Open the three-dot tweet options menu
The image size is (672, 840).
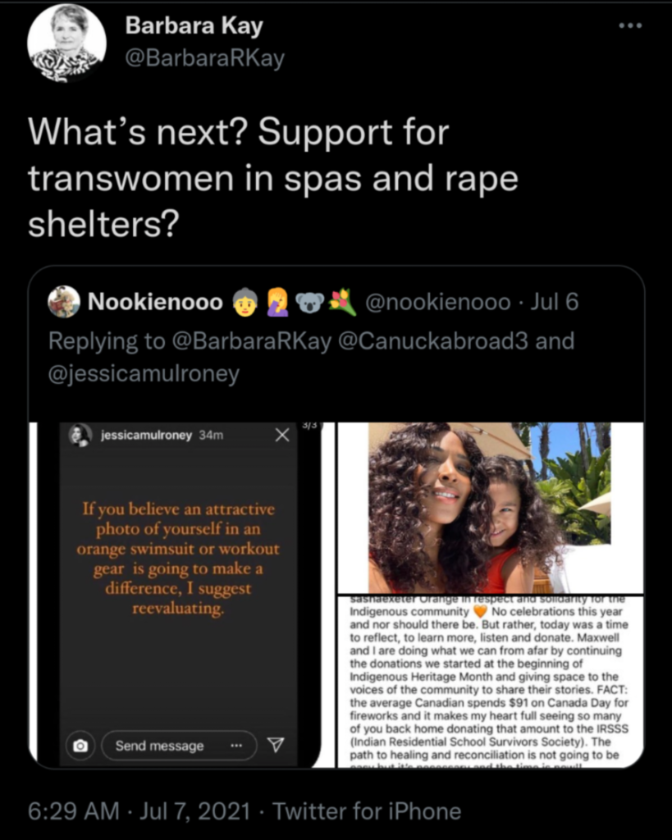pyautogui.click(x=630, y=25)
